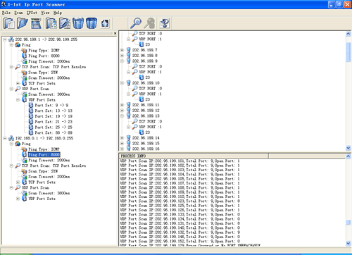
Task: Select Port Set: 19 -> 19
Action: pos(54,116)
